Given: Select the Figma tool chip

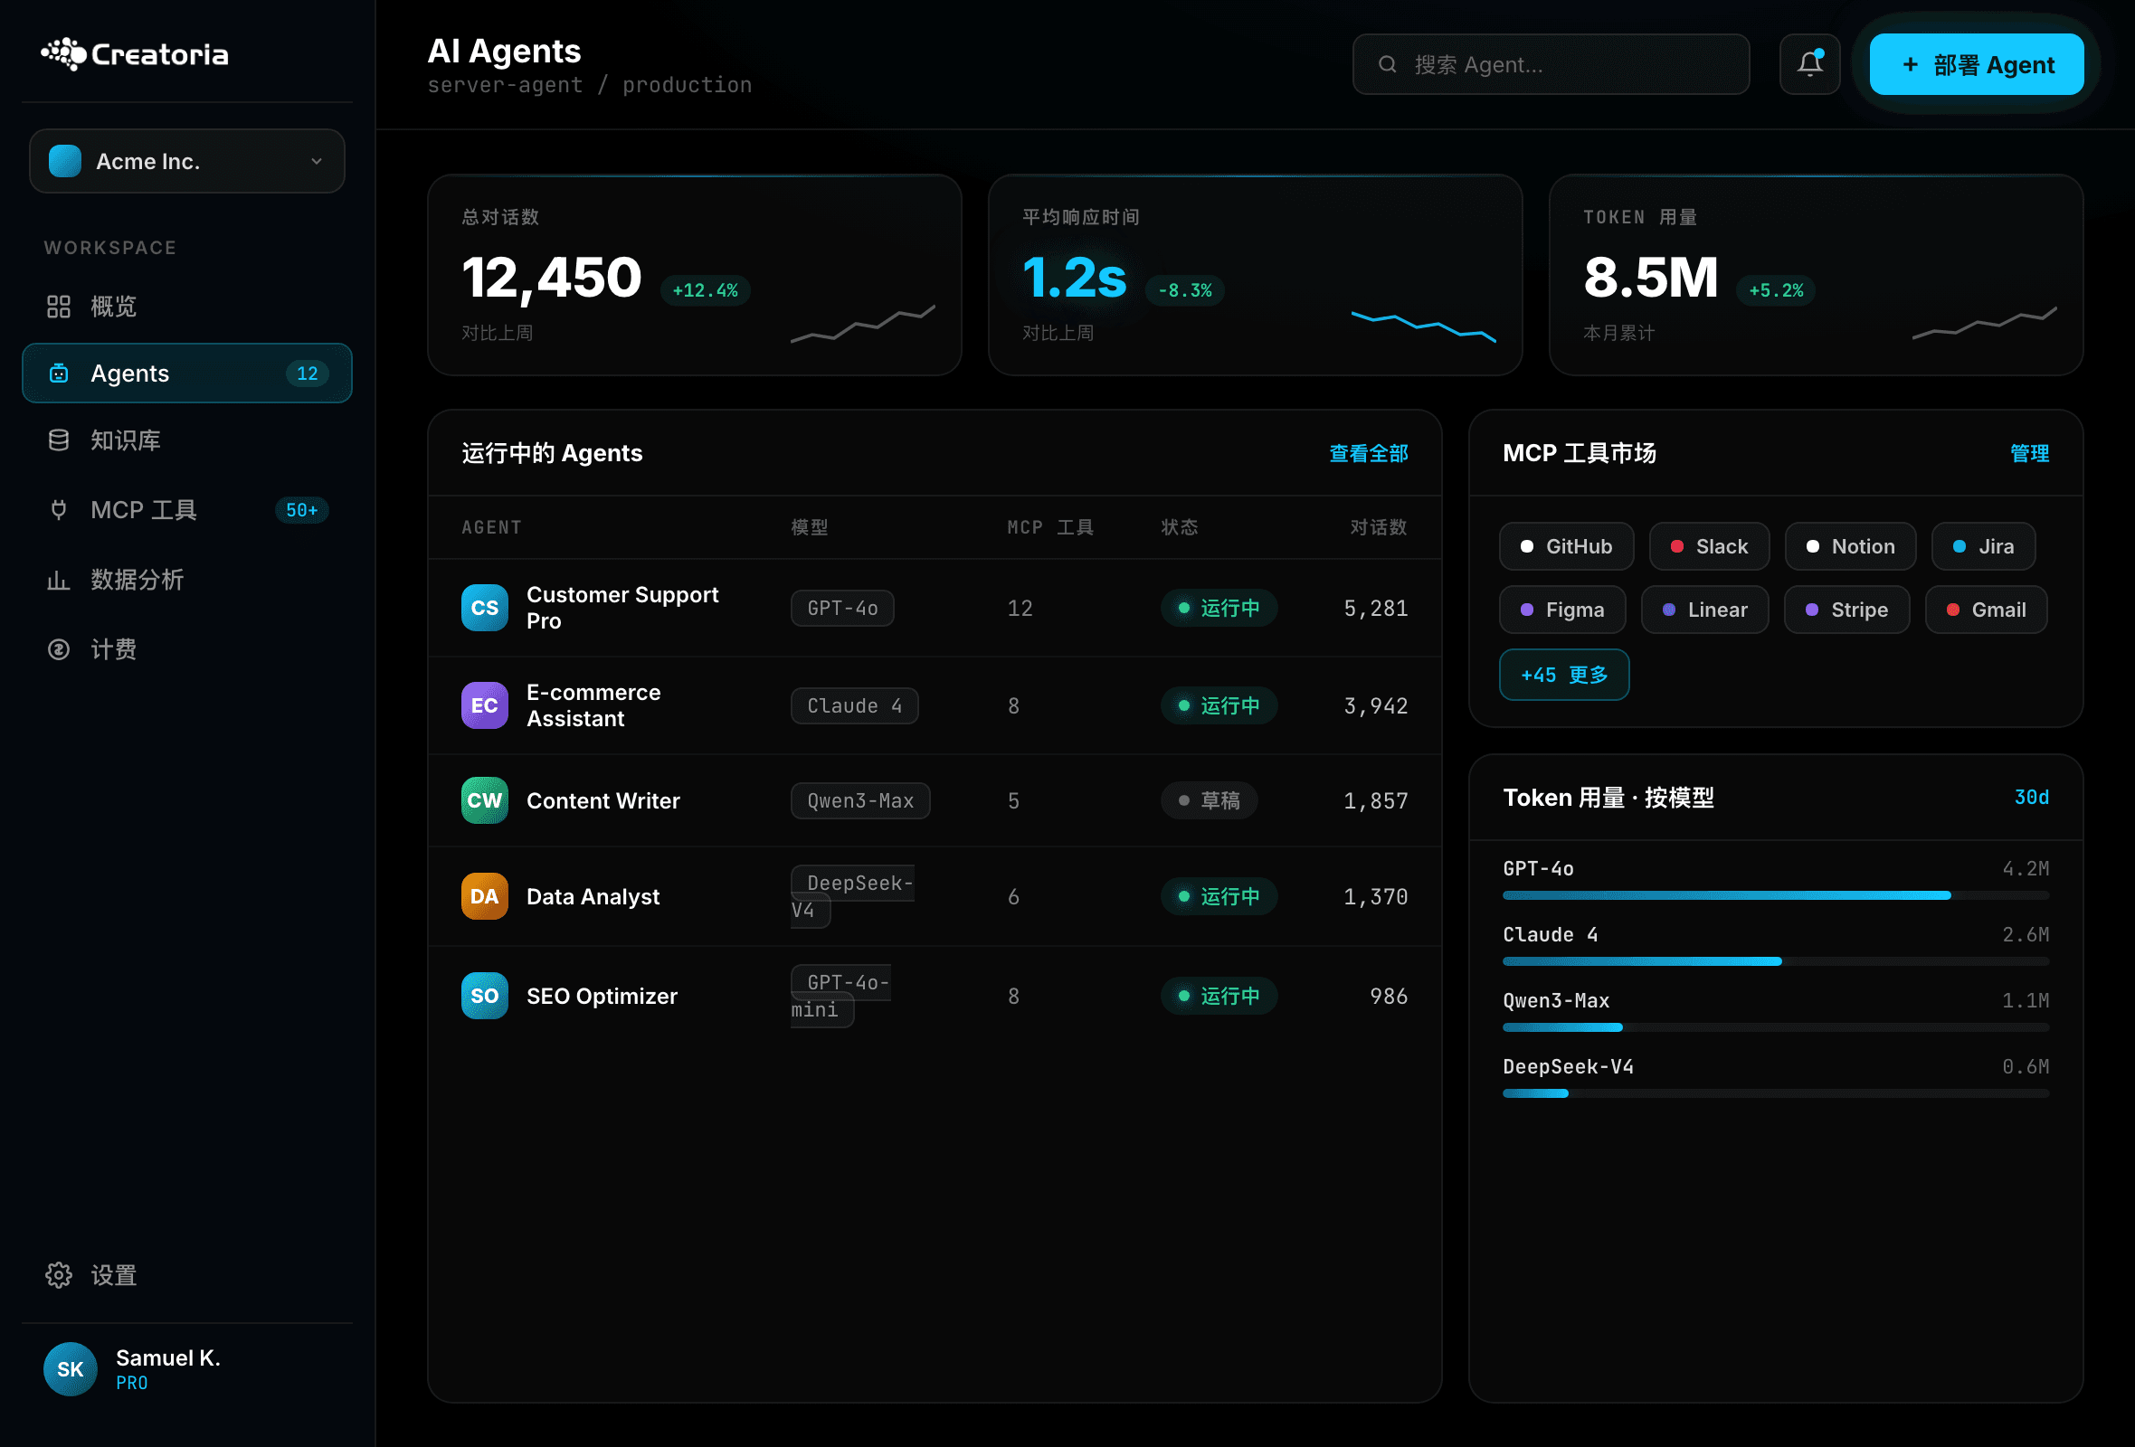Looking at the screenshot, I should pyautogui.click(x=1562, y=610).
